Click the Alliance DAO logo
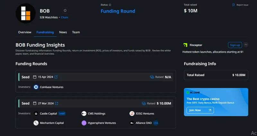 point(132,123)
